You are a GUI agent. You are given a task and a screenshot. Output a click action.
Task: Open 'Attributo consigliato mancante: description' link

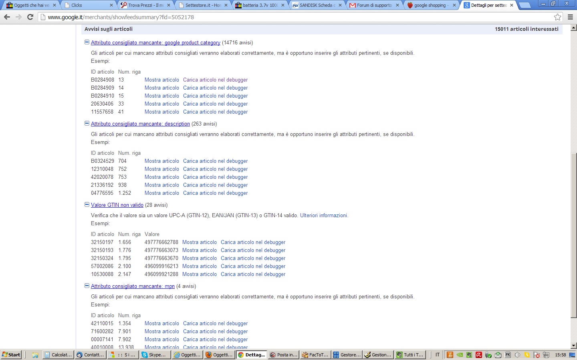[140, 124]
